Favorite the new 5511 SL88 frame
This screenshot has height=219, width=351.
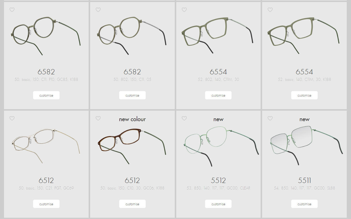click(270, 118)
